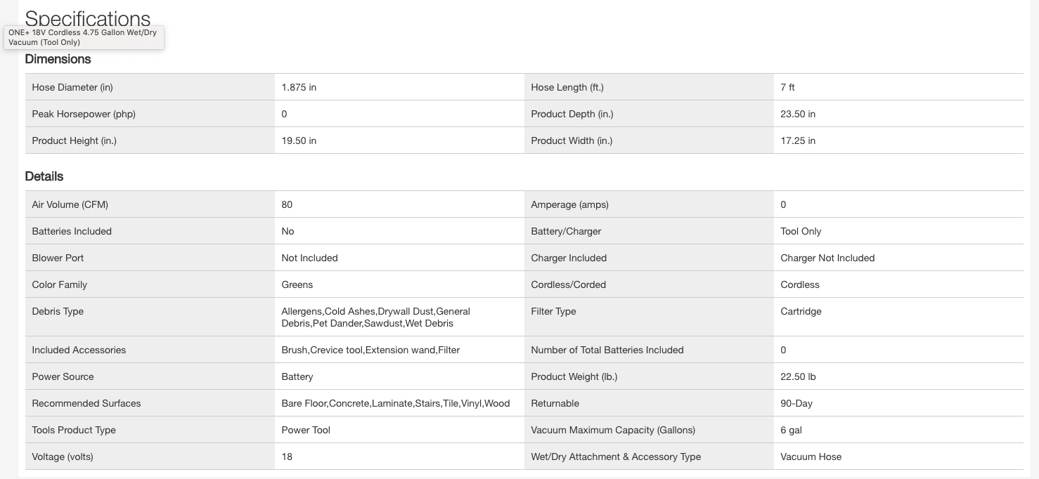
Task: Select the Product Width (in.) label
Action: [x=572, y=140]
